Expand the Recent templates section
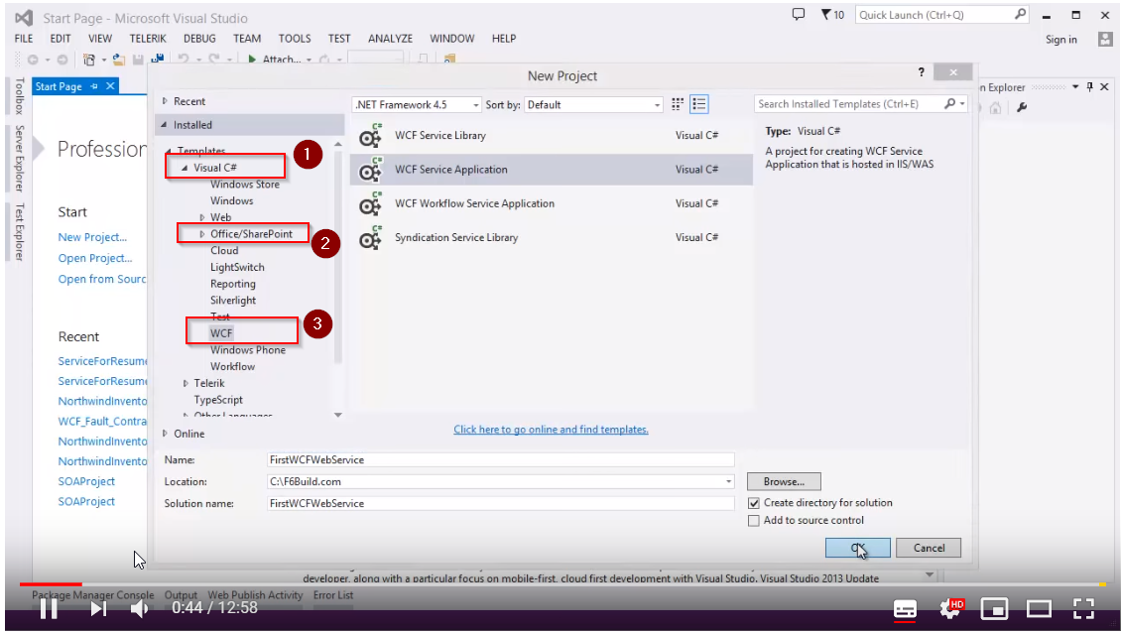The image size is (1121, 634). point(165,101)
